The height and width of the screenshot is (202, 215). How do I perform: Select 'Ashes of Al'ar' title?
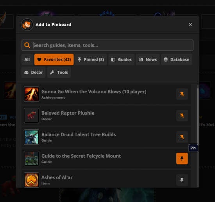(57, 177)
